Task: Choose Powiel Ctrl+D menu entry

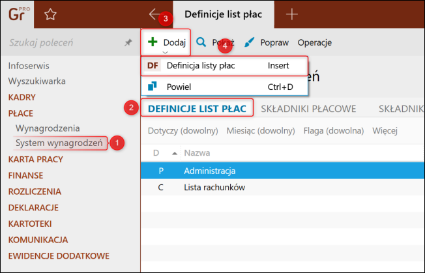Action: [224, 87]
